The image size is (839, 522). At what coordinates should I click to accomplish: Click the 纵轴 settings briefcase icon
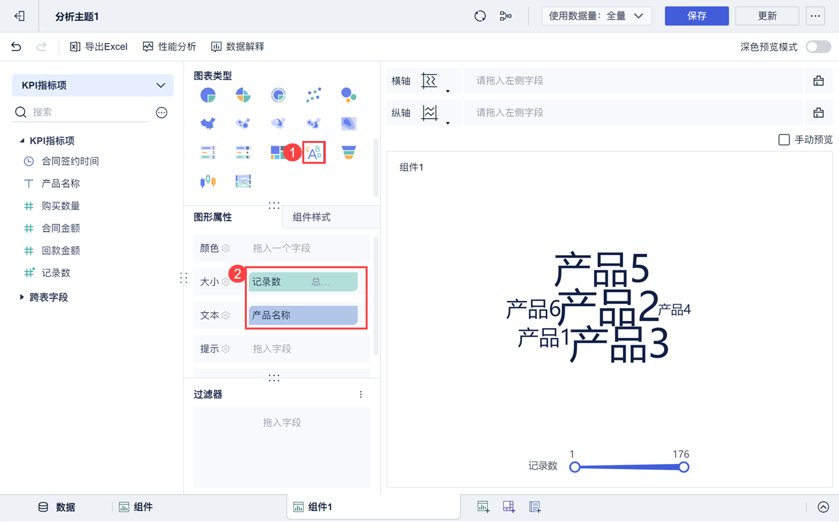(819, 113)
